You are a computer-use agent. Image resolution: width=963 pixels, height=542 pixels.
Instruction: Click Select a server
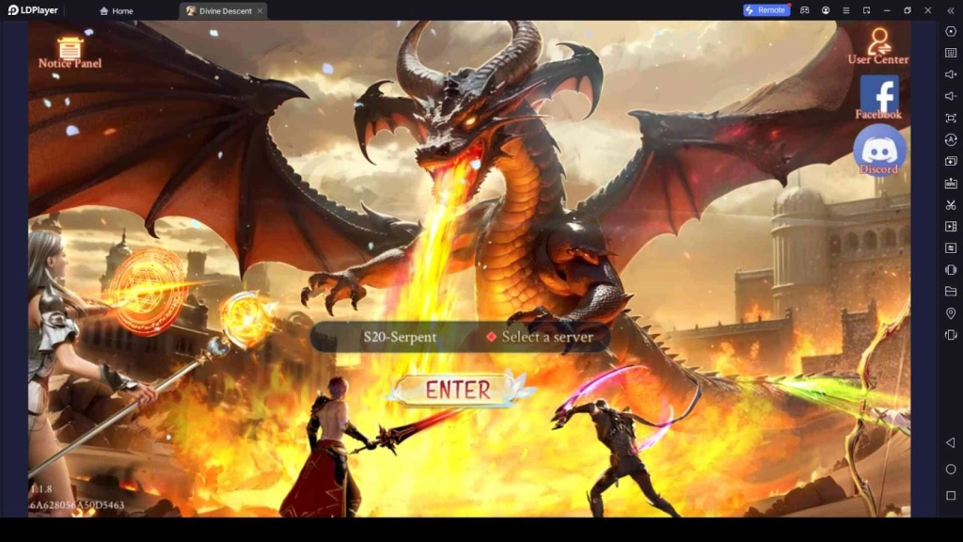(539, 337)
